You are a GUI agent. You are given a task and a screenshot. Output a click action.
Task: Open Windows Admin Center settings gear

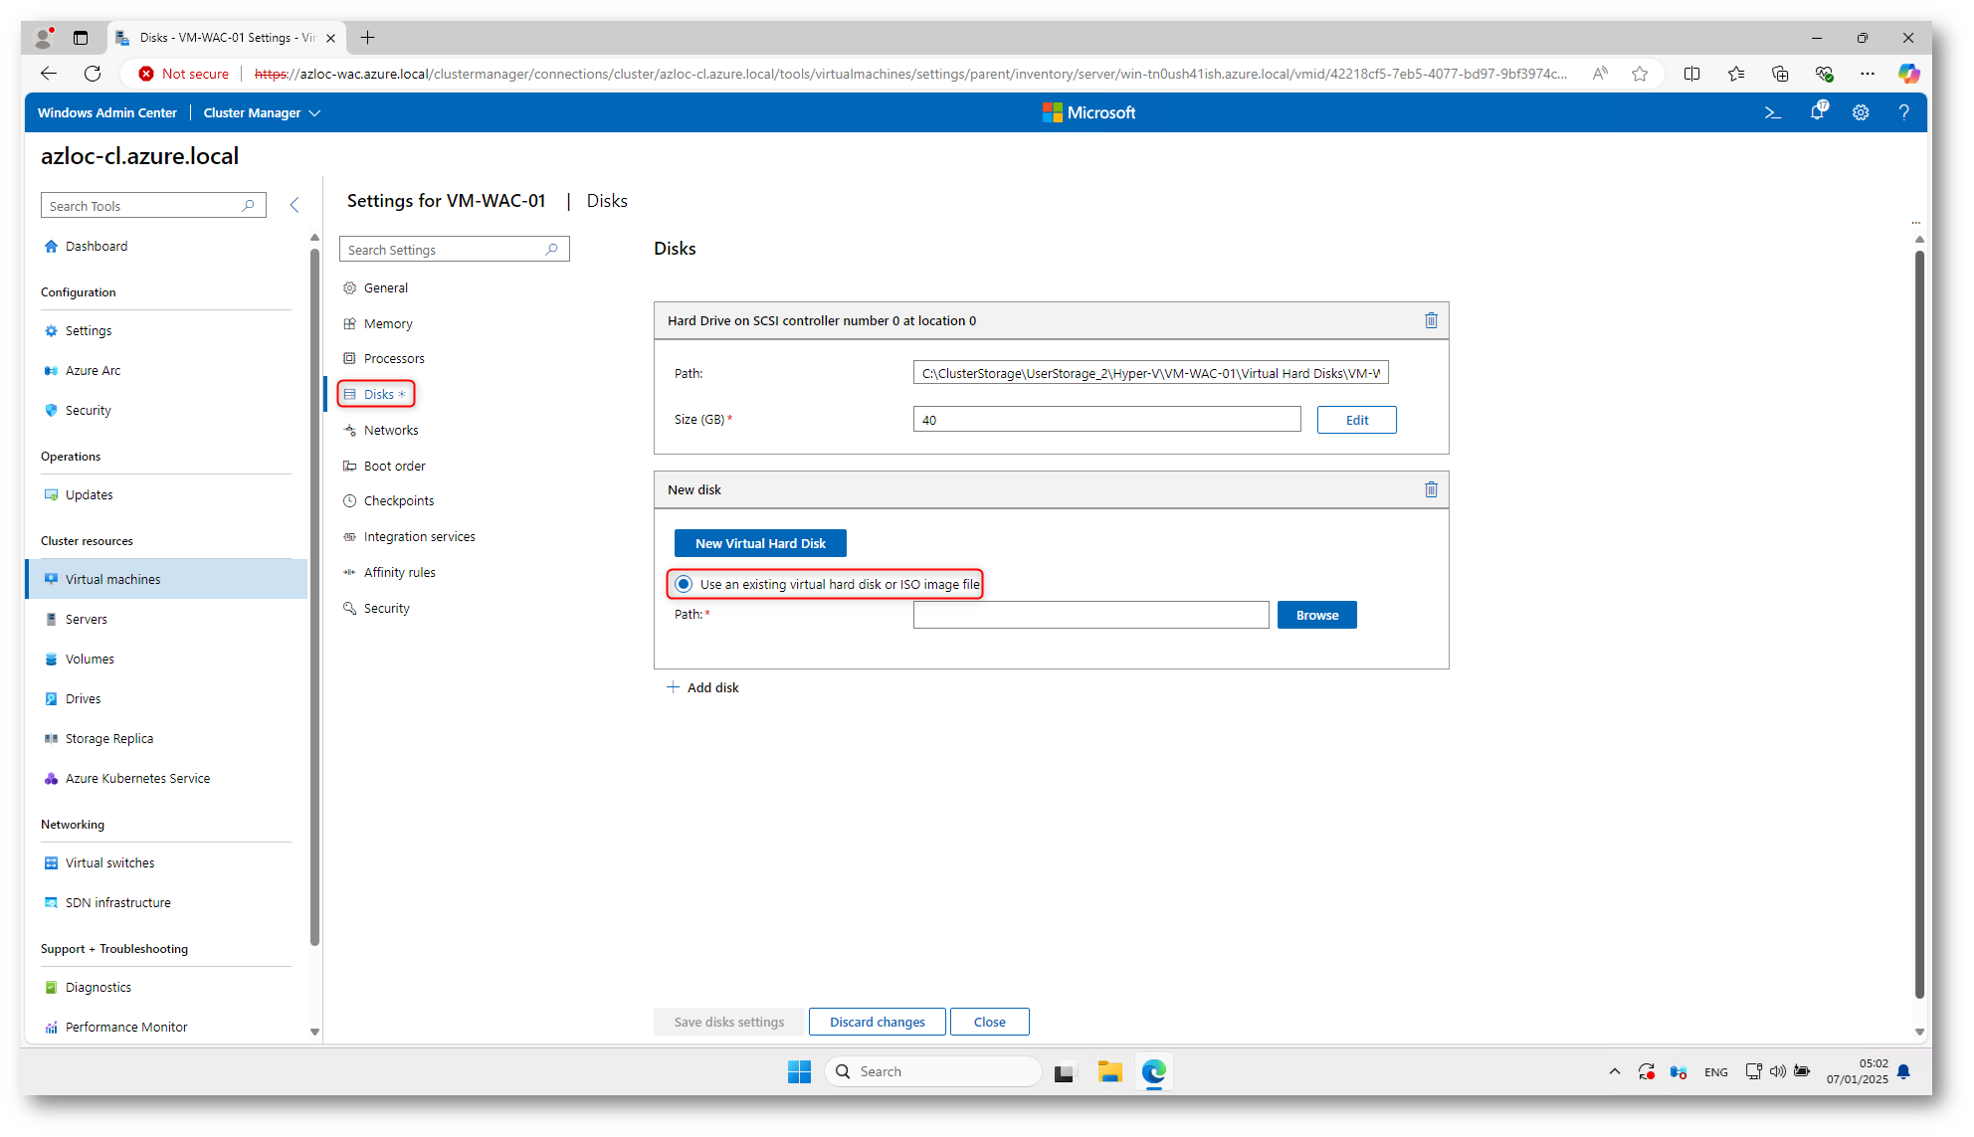coord(1861,112)
